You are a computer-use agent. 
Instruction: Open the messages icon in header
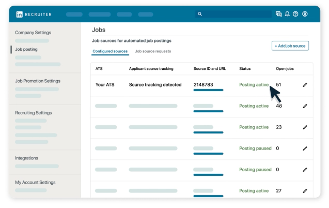(278, 14)
